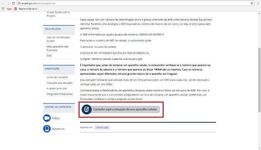Screen dimensions: 261x150
Task: Open the Página Inicial bookmark
Action: coord(27,9)
